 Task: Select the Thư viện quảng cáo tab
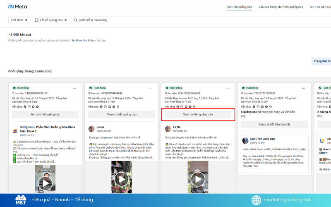click(x=239, y=7)
